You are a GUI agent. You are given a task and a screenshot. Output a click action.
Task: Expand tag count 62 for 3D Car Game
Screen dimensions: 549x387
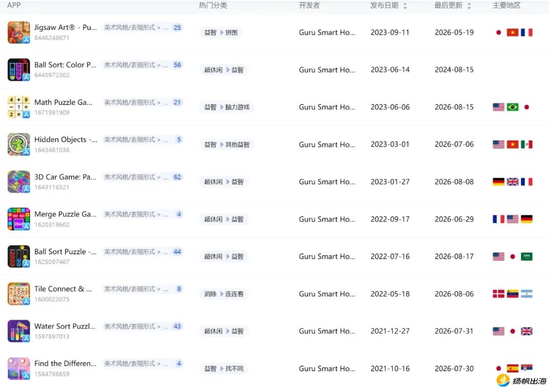177,177
